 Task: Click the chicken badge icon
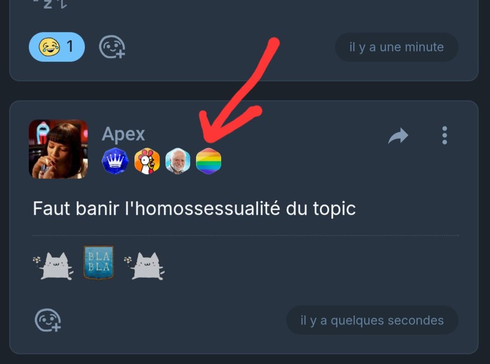pyautogui.click(x=147, y=161)
